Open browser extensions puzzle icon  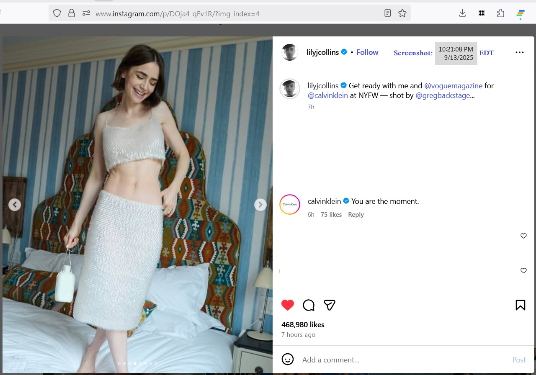coord(500,13)
